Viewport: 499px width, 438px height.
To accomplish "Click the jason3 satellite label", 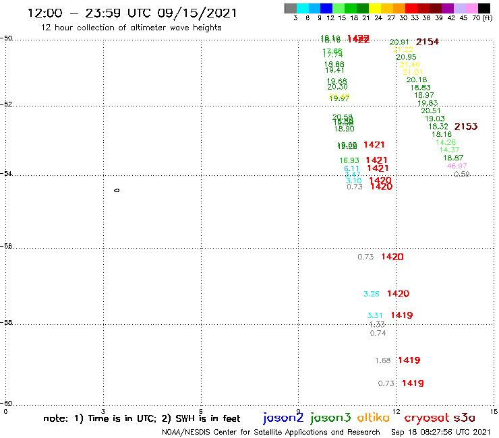I will pyautogui.click(x=330, y=418).
